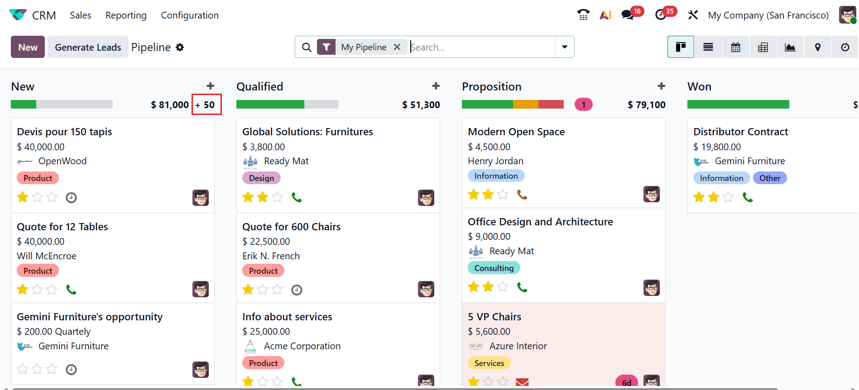
Task: Switch to the Pivot view icon
Action: [763, 47]
